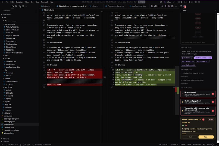Click the half-circle theme icon in title bar
Image resolution: width=219 pixels, height=146 pixels.
(161, 2)
